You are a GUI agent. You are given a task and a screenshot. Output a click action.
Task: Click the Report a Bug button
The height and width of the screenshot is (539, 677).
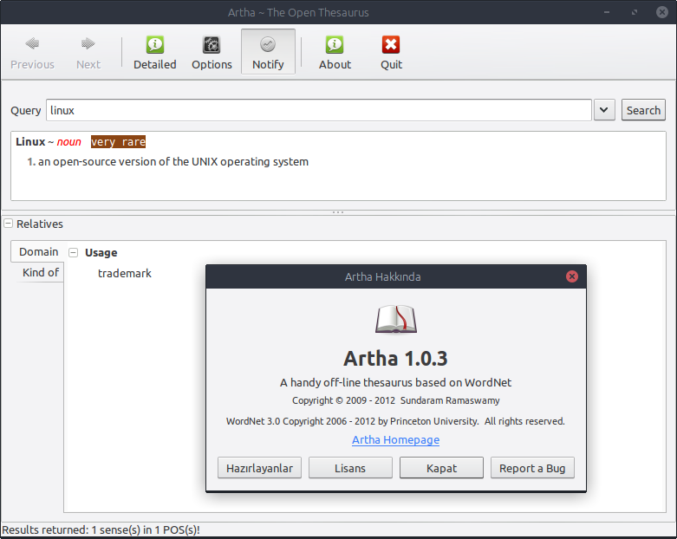coord(532,468)
